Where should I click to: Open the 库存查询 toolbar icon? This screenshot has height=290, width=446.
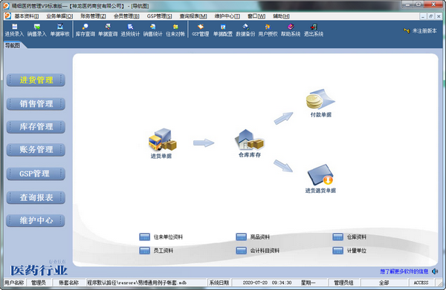(x=85, y=30)
